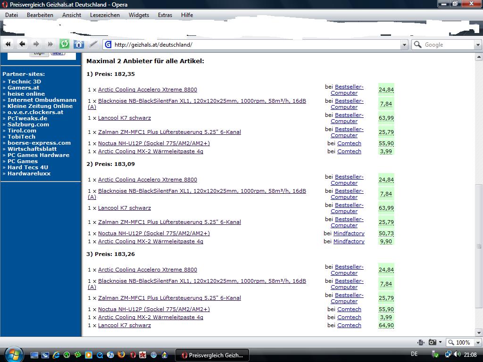Open the home page via the house icon
The image size is (483, 362).
point(79,44)
